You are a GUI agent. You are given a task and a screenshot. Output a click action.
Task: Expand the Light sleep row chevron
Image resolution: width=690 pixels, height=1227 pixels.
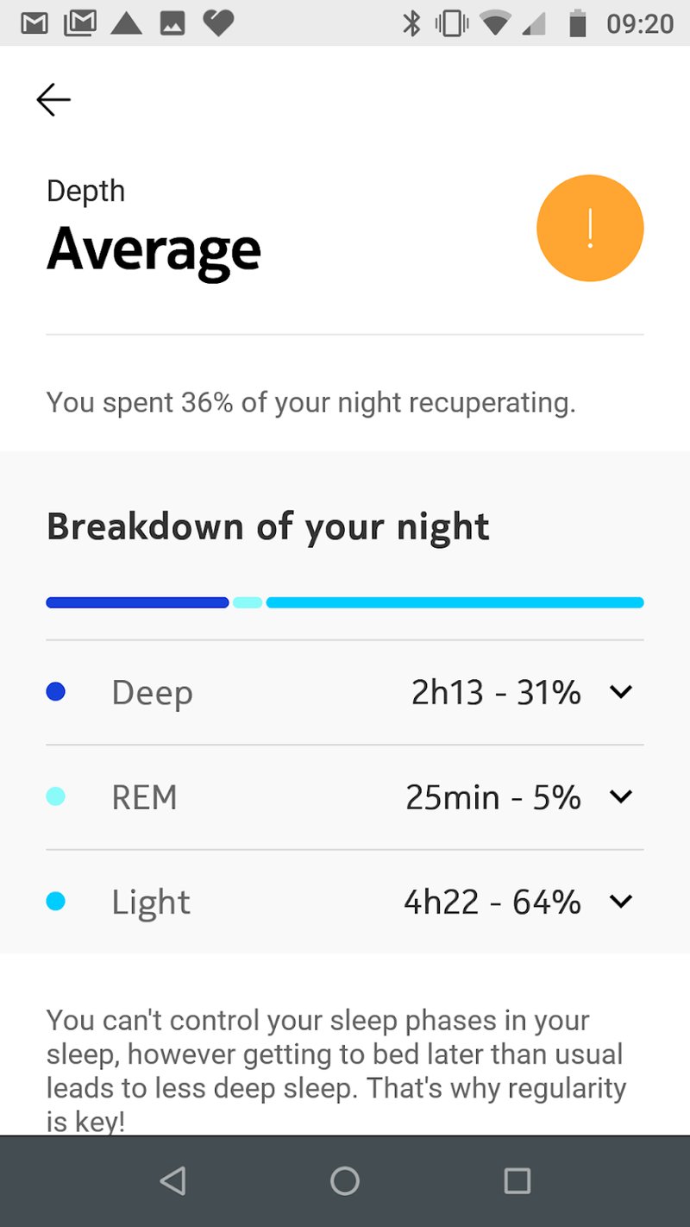point(621,902)
